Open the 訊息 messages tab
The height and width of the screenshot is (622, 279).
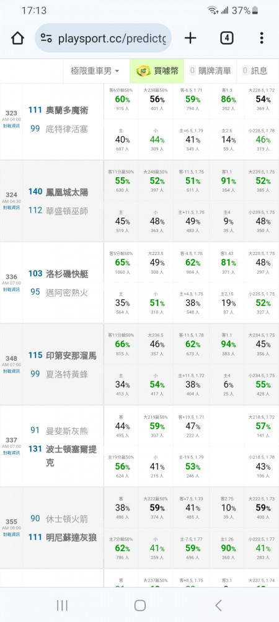coord(255,71)
